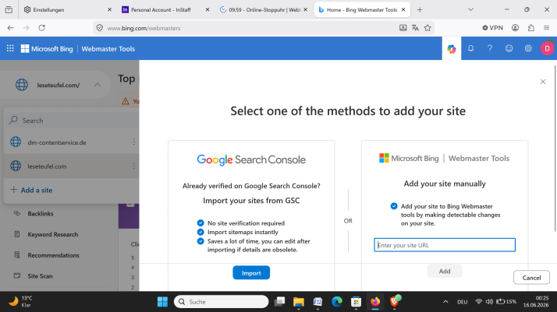This screenshot has height=312, width=557.
Task: Open the Microsoft apps grid launcher
Action: (10, 48)
